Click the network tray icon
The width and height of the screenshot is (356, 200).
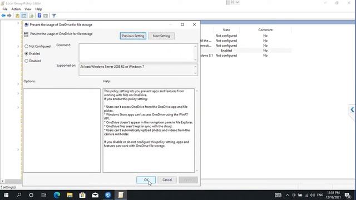(x=306, y=195)
